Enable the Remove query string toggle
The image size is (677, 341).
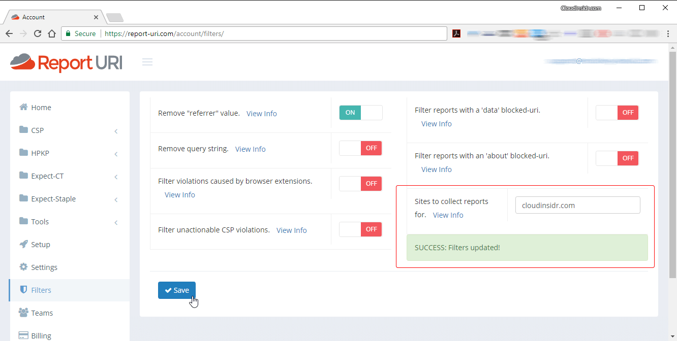(x=360, y=148)
